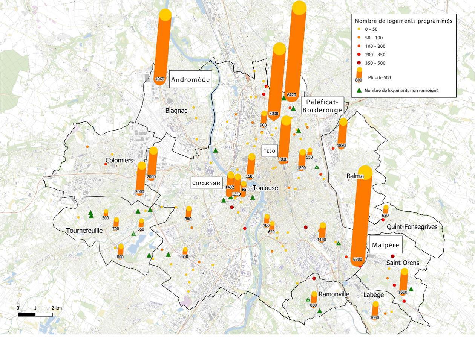Select the 1600 cylinder marker in Saint-Orens
This screenshot has width=475, height=343.
click(403, 282)
